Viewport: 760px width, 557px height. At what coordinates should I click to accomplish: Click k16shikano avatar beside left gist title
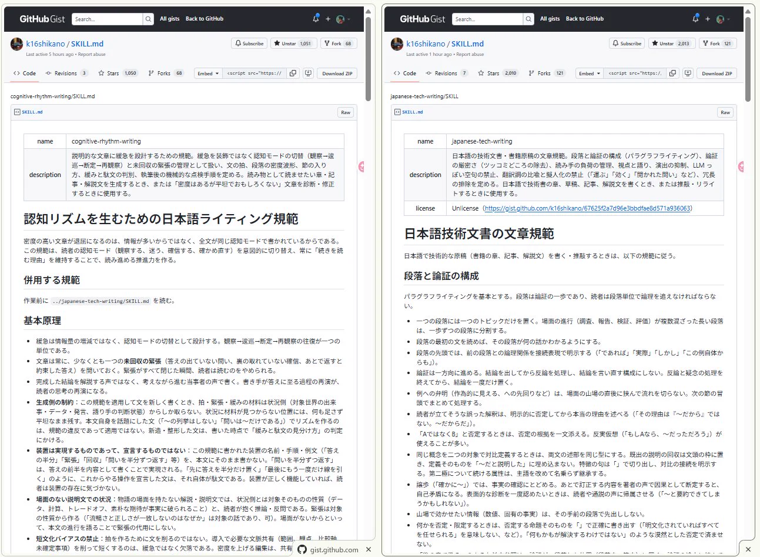click(x=17, y=44)
